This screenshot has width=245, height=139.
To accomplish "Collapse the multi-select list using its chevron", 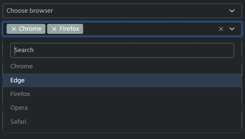I will pyautogui.click(x=232, y=29).
